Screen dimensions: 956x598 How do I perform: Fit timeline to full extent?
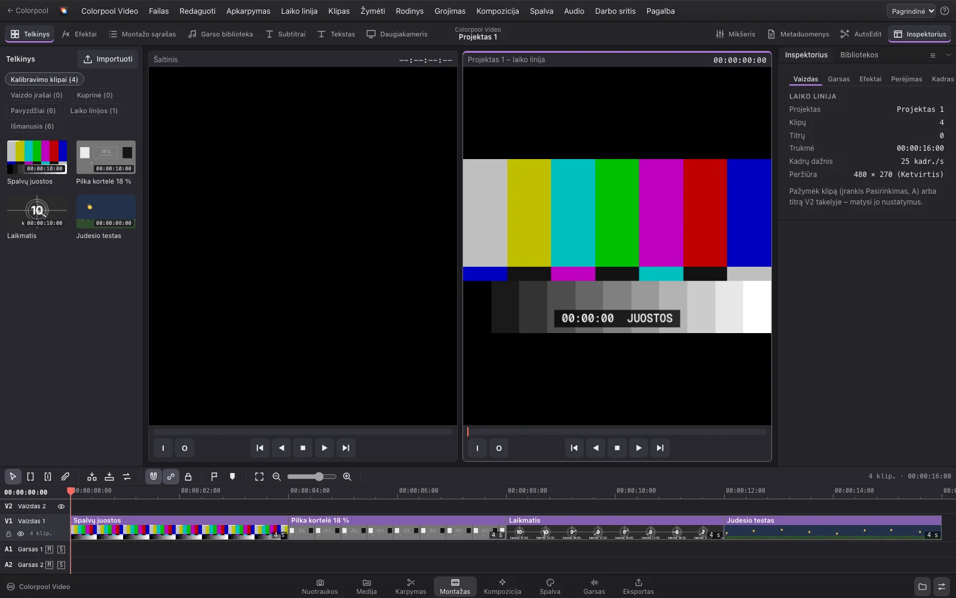(x=259, y=477)
